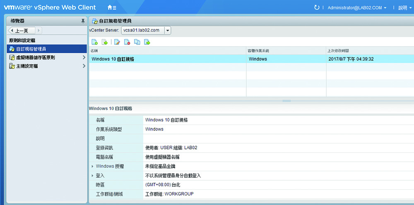Open the vSphere home menu icon
Screen dimensions: 414x205
pyautogui.click(x=112, y=8)
